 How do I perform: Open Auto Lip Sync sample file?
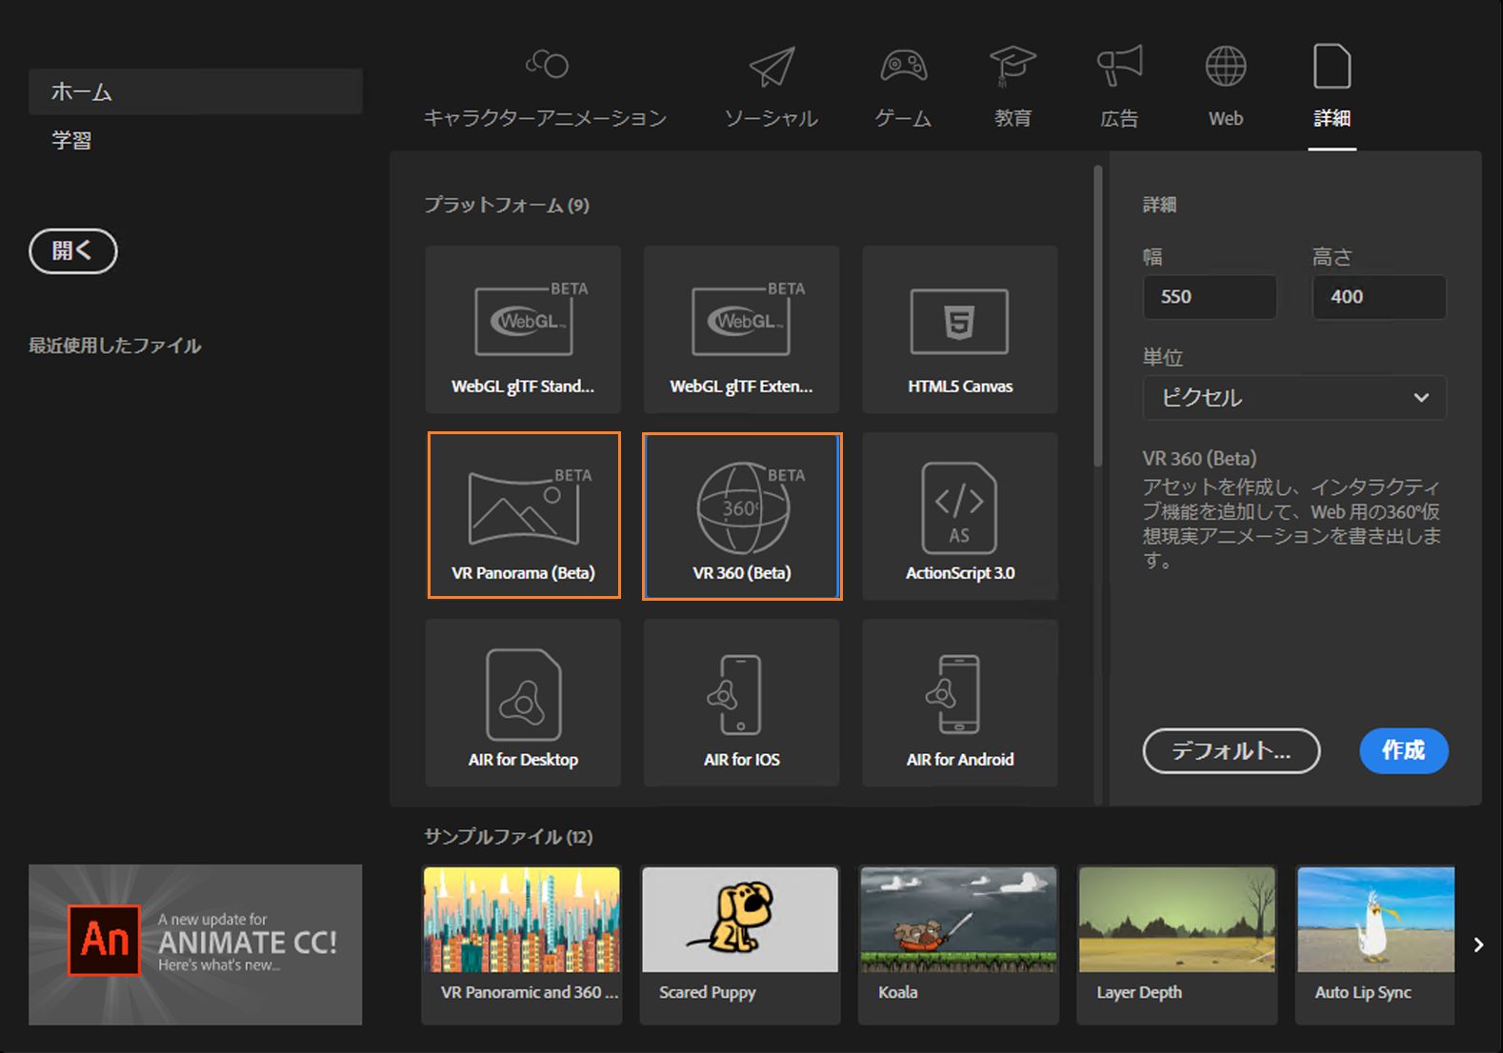point(1375,944)
